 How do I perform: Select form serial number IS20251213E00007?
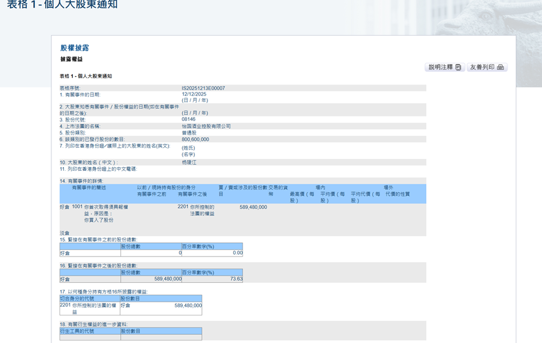(x=203, y=88)
